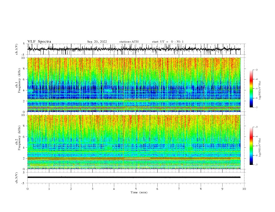Click the "Time (min)" axis title
This screenshot has width=275, height=212.
pos(139,192)
